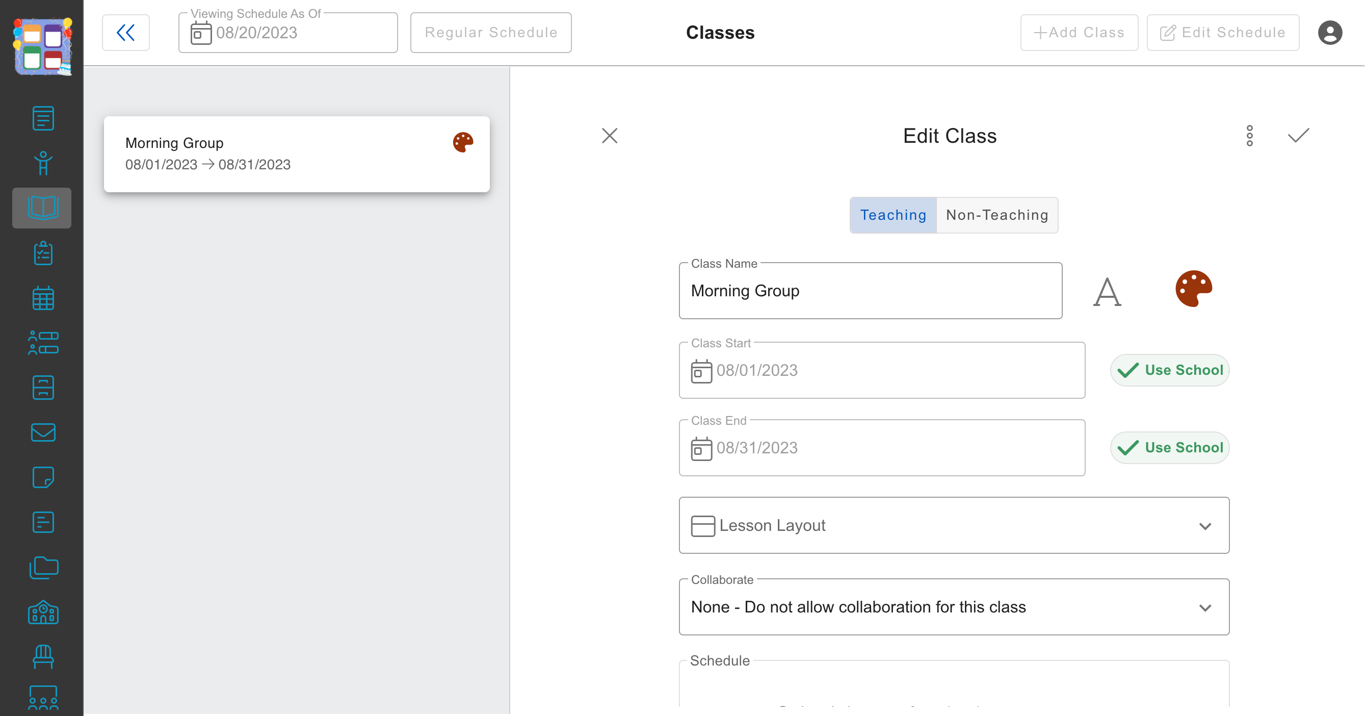Open font style letter A icon
The height and width of the screenshot is (716, 1365).
click(1108, 292)
